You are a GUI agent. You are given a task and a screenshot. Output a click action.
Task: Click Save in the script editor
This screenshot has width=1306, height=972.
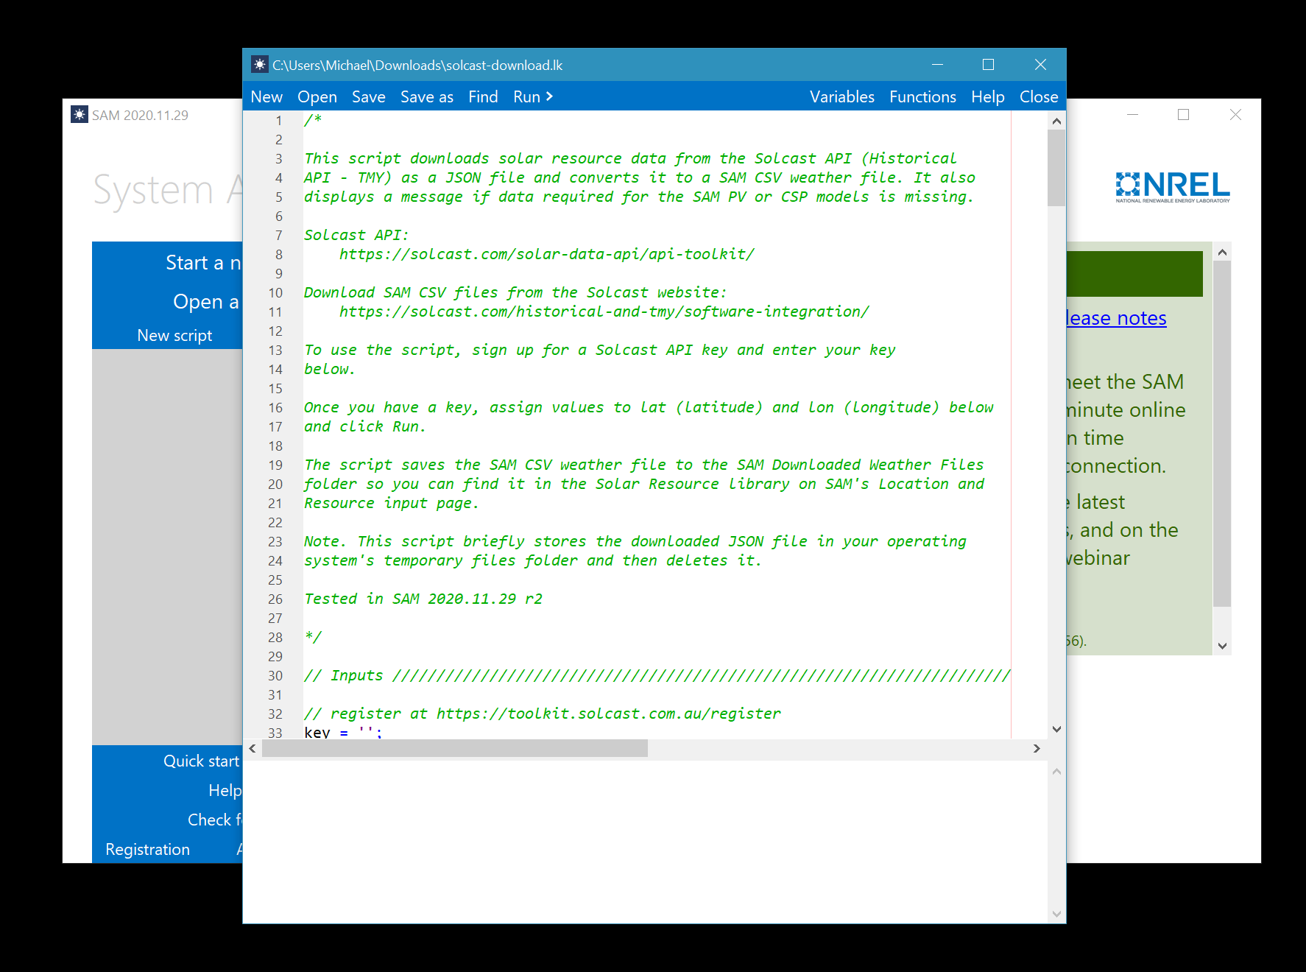[x=368, y=96]
